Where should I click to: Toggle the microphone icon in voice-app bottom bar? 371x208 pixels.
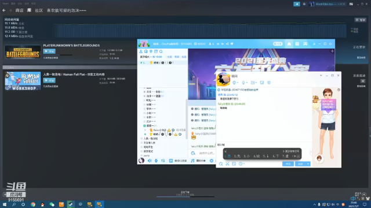point(156,161)
